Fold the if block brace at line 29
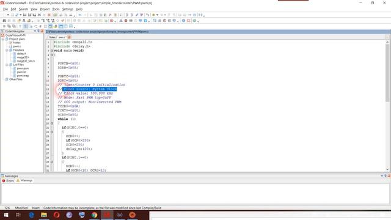This screenshot has width=391, height=220. (x=52, y=161)
